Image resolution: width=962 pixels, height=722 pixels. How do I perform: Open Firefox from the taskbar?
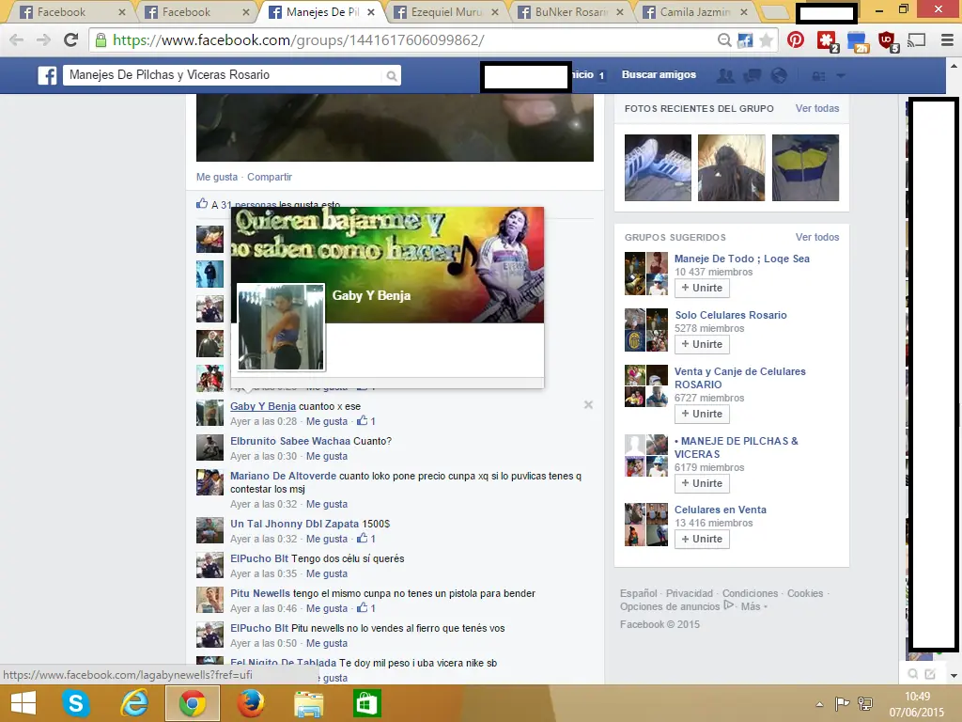[x=250, y=702]
